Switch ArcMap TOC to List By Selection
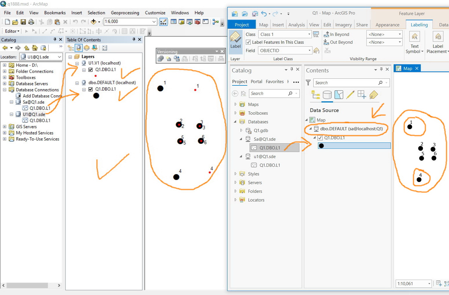The width and height of the screenshot is (449, 295). (94, 48)
